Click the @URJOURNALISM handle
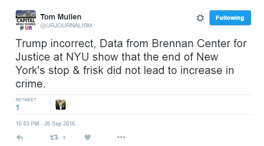 (66, 26)
